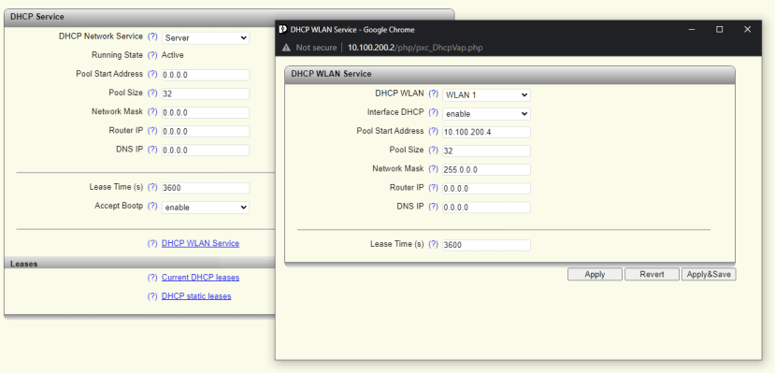Click the help icon beside DHCP Network Service

152,36
